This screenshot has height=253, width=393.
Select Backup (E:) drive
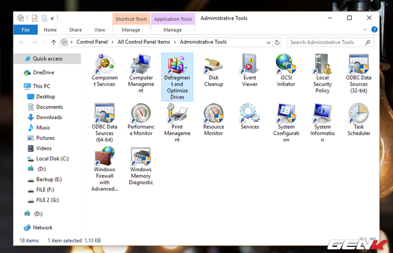45,179
